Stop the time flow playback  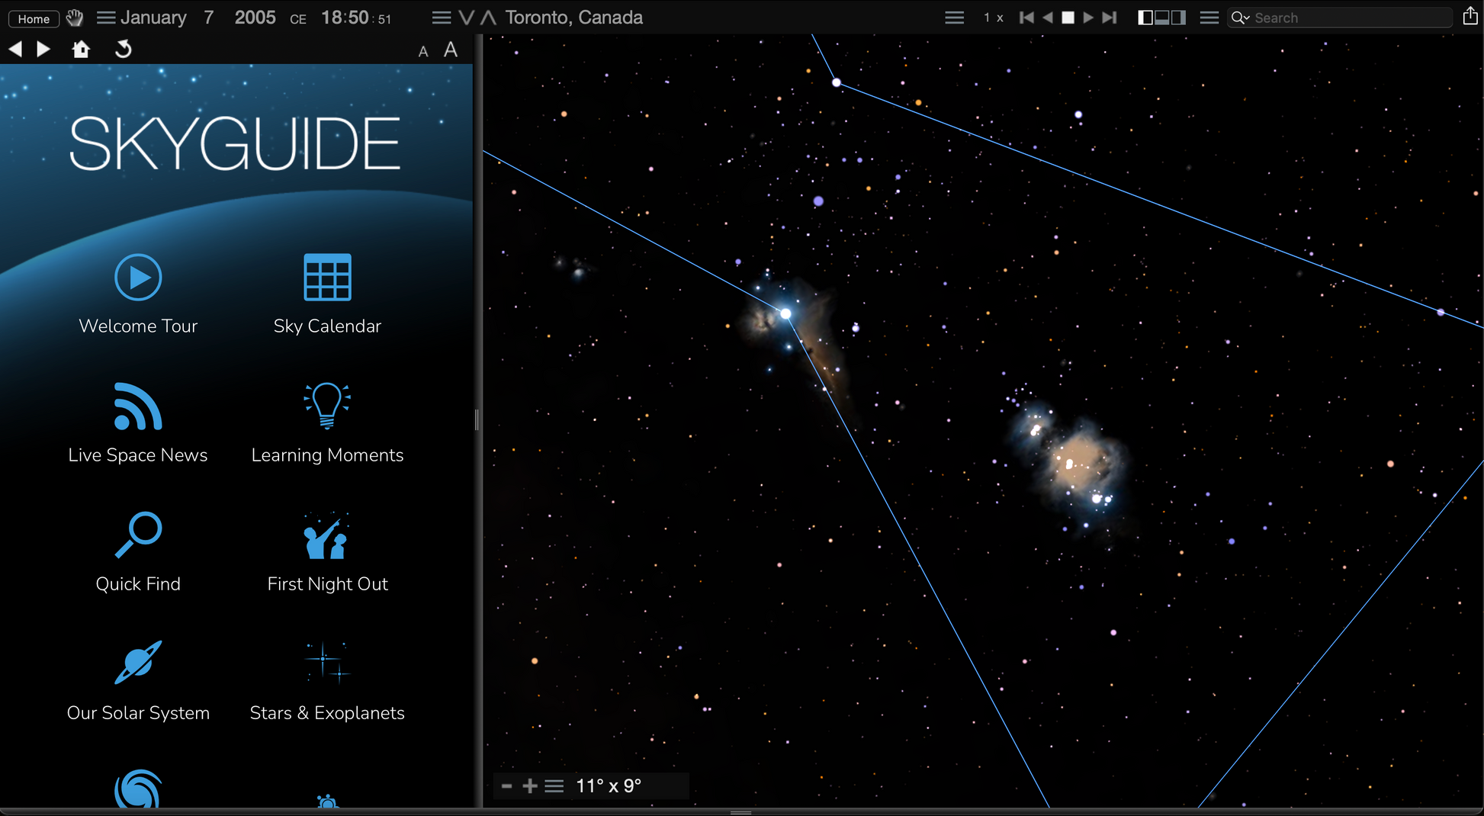click(x=1068, y=18)
